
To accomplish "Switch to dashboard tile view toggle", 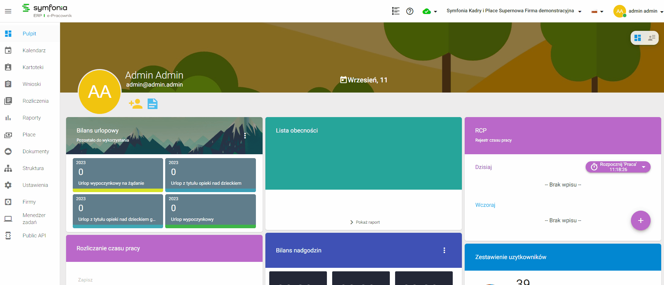I will point(638,38).
